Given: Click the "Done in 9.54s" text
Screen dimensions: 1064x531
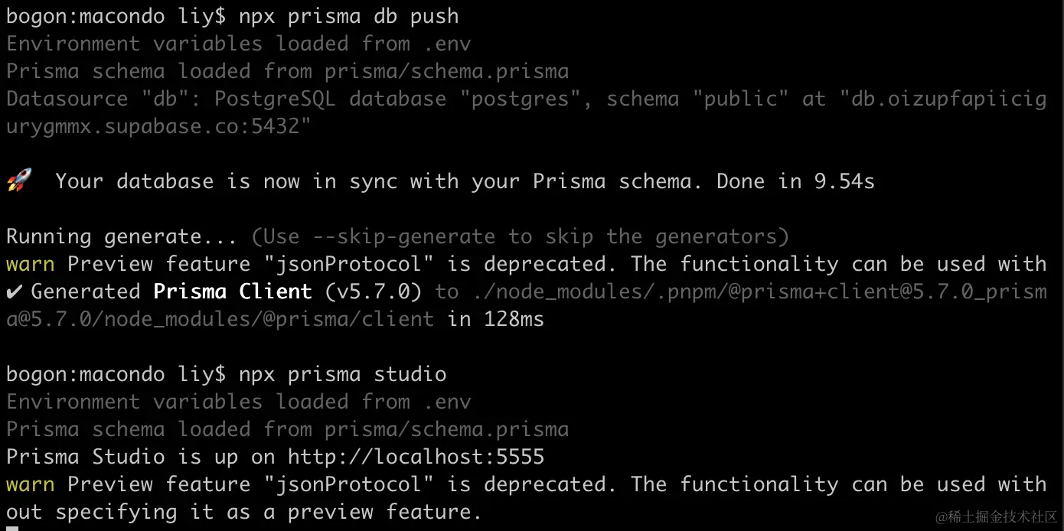Looking at the screenshot, I should 795,181.
